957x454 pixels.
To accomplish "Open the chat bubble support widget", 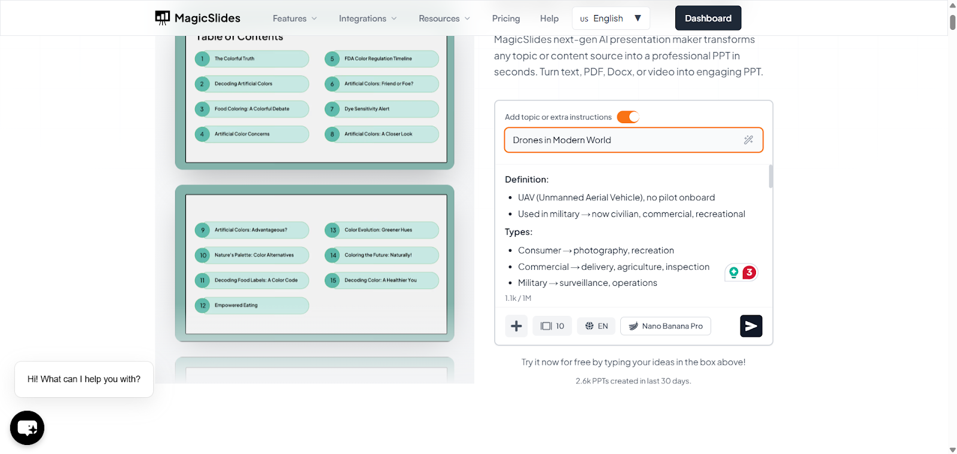I will pos(28,428).
